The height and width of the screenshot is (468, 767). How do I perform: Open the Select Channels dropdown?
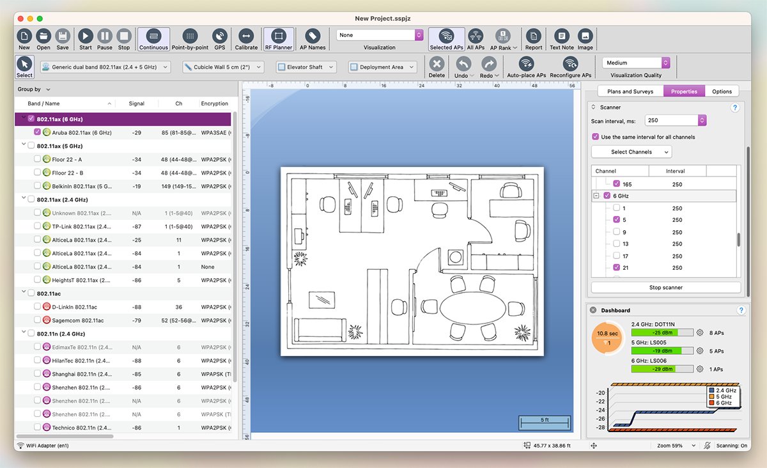(631, 152)
